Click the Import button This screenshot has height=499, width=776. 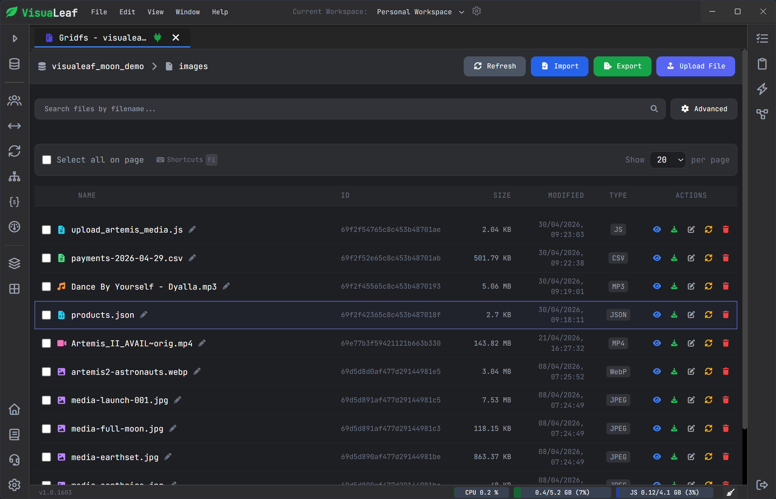[x=559, y=66]
